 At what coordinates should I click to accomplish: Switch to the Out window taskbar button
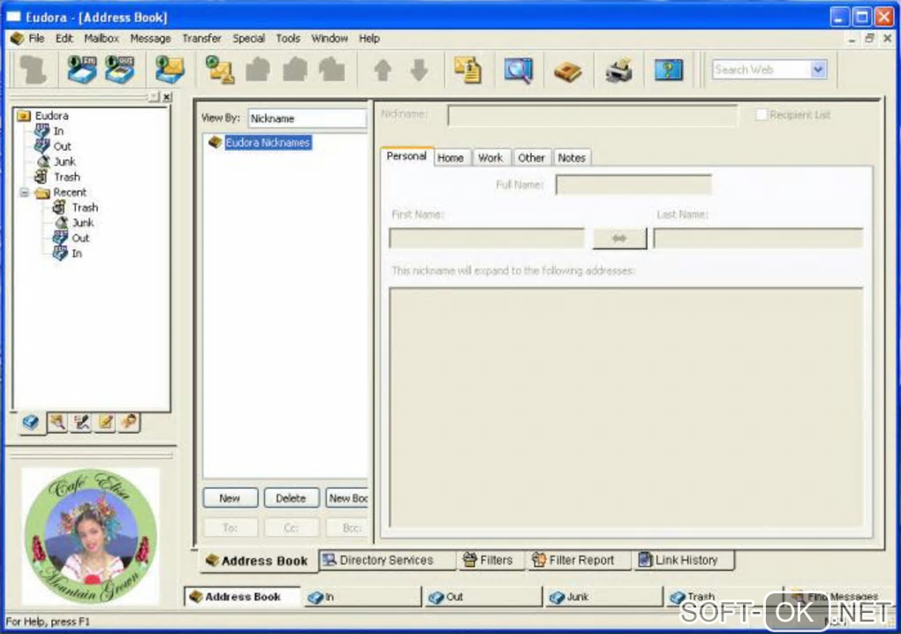(483, 597)
